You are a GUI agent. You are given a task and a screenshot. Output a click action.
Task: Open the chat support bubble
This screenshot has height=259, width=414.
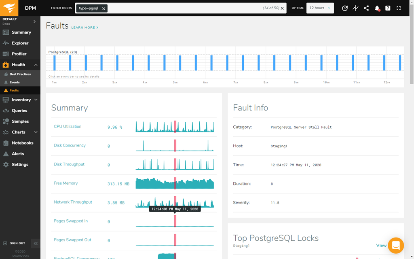[395, 245]
